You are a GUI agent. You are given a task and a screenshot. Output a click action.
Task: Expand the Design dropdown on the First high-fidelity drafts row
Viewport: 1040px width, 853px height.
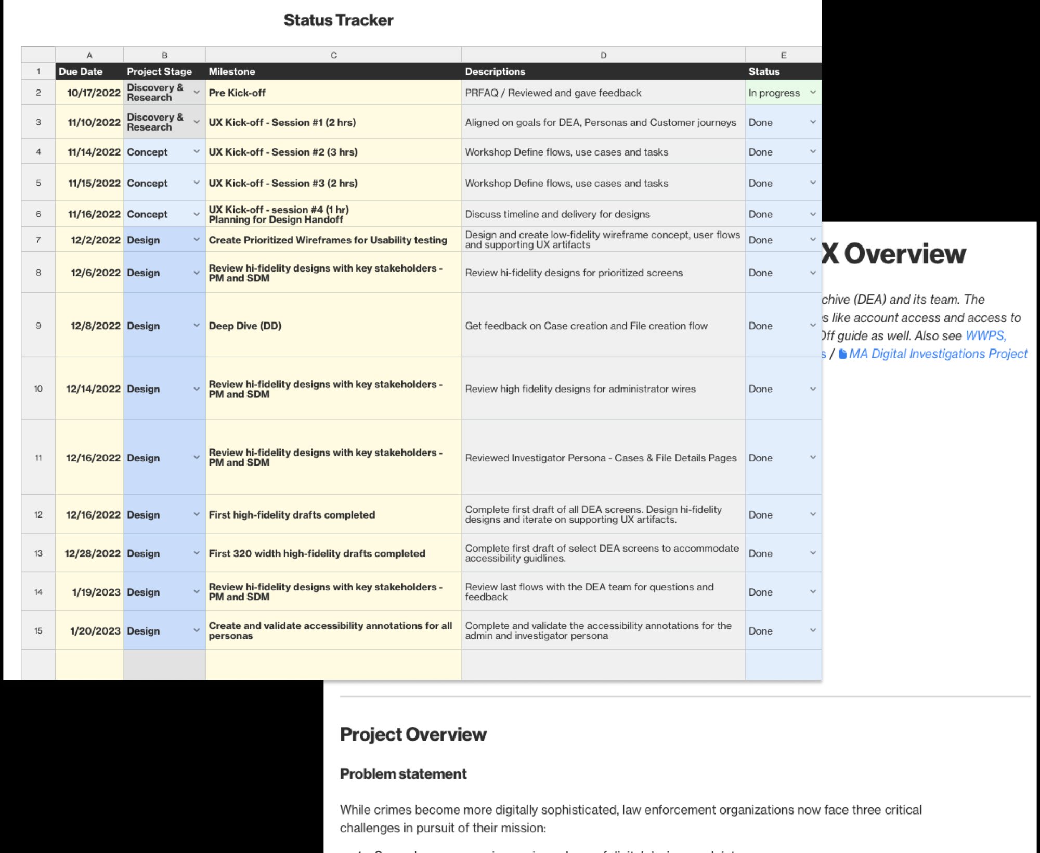(x=196, y=514)
